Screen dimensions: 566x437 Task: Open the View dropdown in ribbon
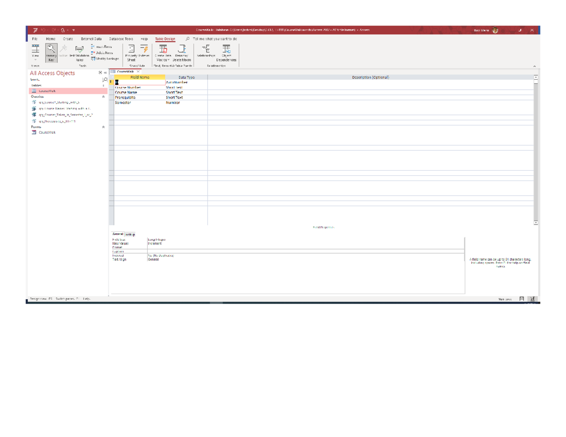tap(35, 60)
